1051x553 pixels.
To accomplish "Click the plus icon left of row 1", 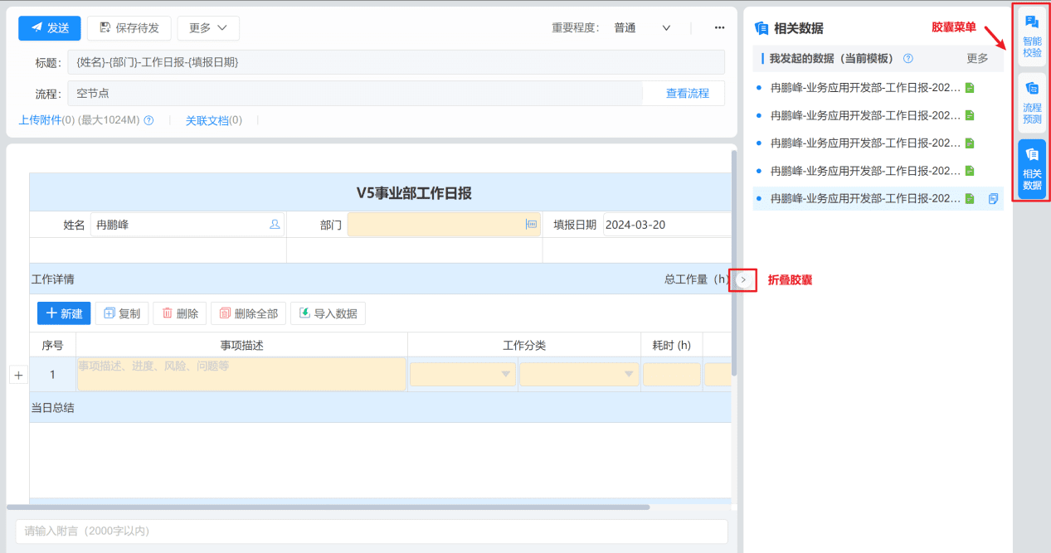I will point(18,375).
